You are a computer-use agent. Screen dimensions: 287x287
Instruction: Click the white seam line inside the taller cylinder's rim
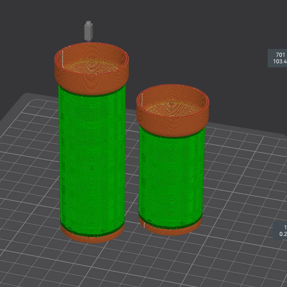coord(62,58)
